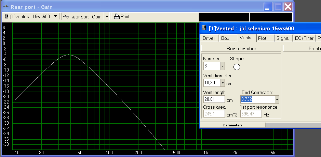This screenshot has width=321, height=157.
Task: Click the 6 dB gain axis label
Action: point(4,28)
